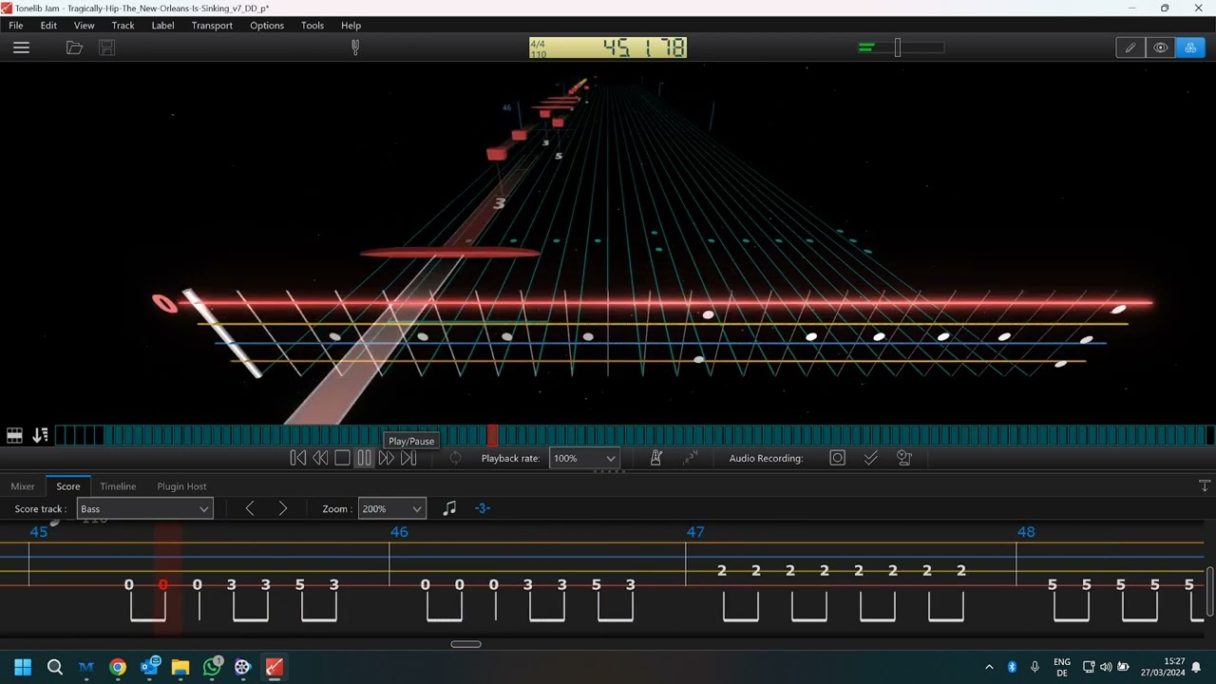Open the View menu

(85, 26)
